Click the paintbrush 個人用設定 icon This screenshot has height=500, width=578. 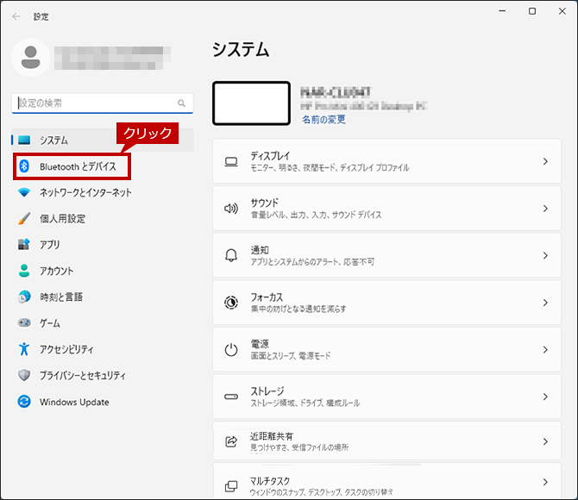(24, 218)
